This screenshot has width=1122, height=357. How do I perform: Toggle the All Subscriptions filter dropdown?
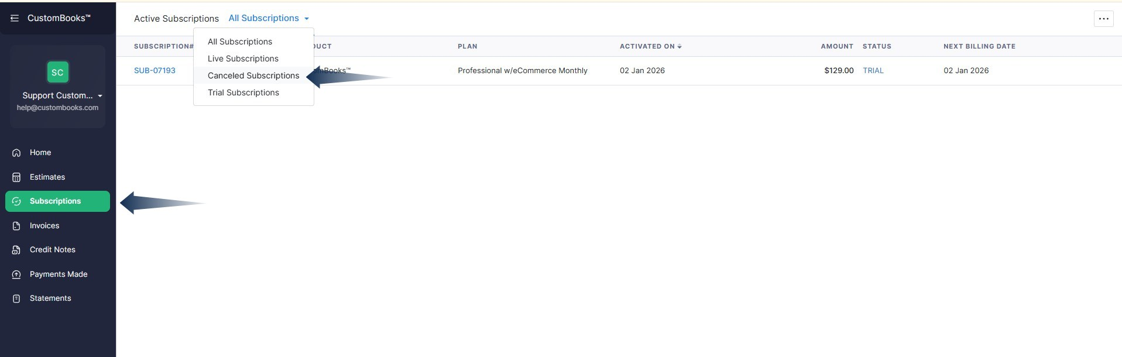(x=269, y=18)
